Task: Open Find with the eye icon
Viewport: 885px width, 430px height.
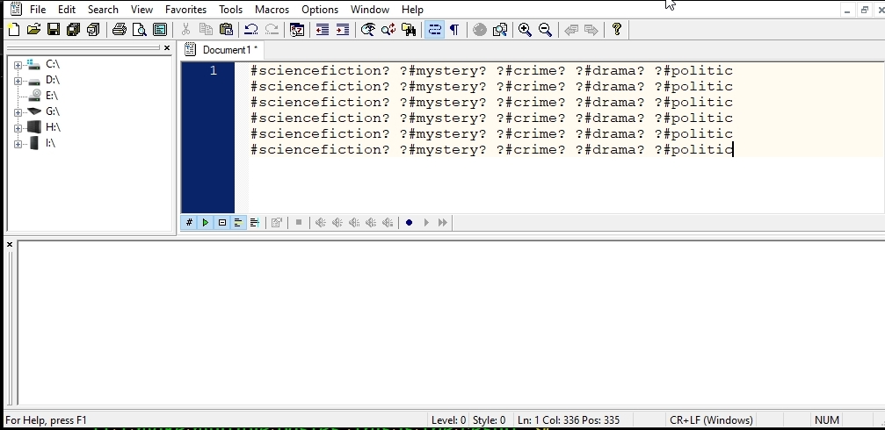Action: pyautogui.click(x=368, y=29)
